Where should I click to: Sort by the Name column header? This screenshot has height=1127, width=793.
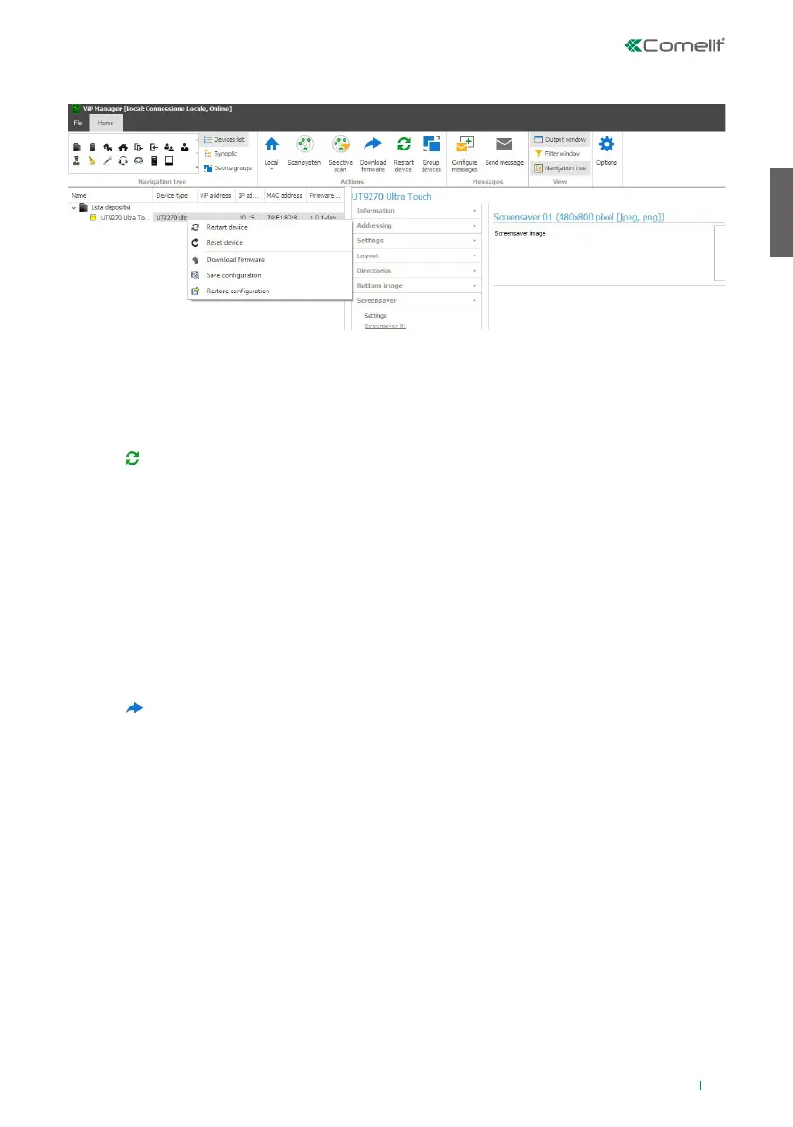(111, 196)
